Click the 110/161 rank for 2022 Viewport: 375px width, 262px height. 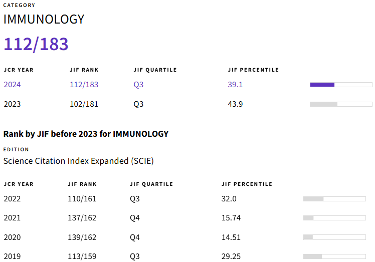click(82, 199)
